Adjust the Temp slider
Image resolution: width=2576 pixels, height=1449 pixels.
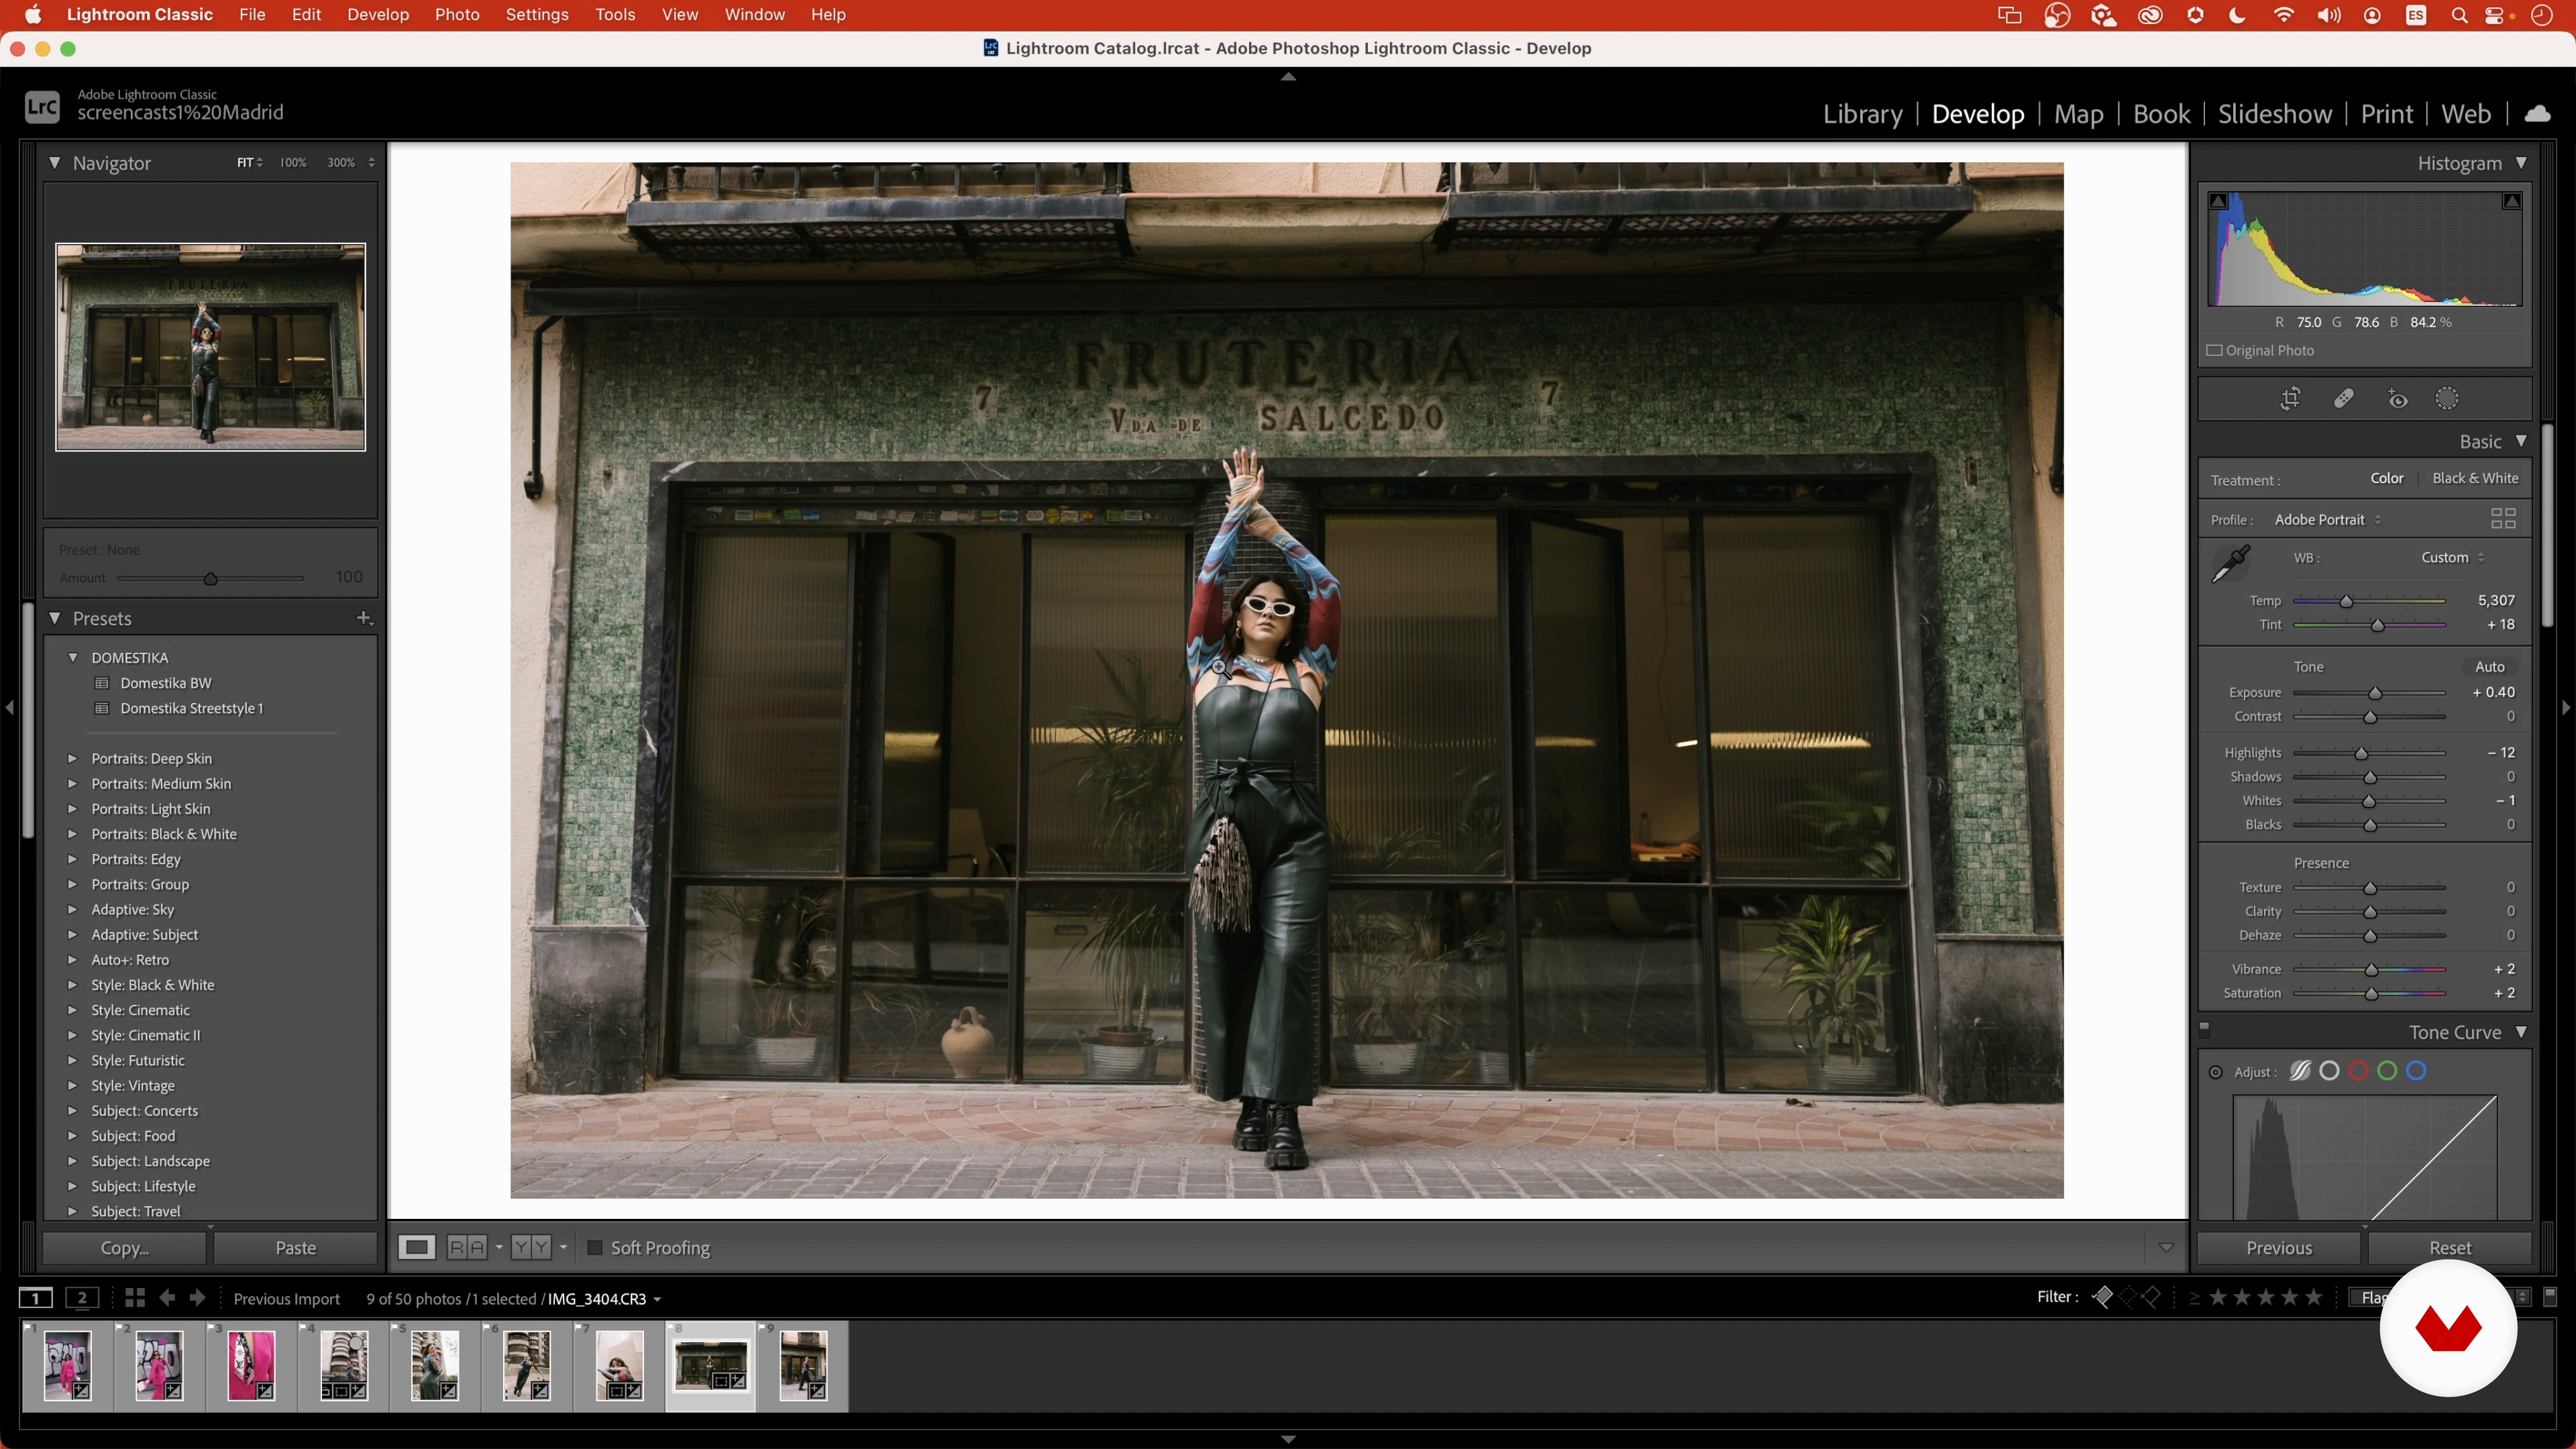[2346, 601]
